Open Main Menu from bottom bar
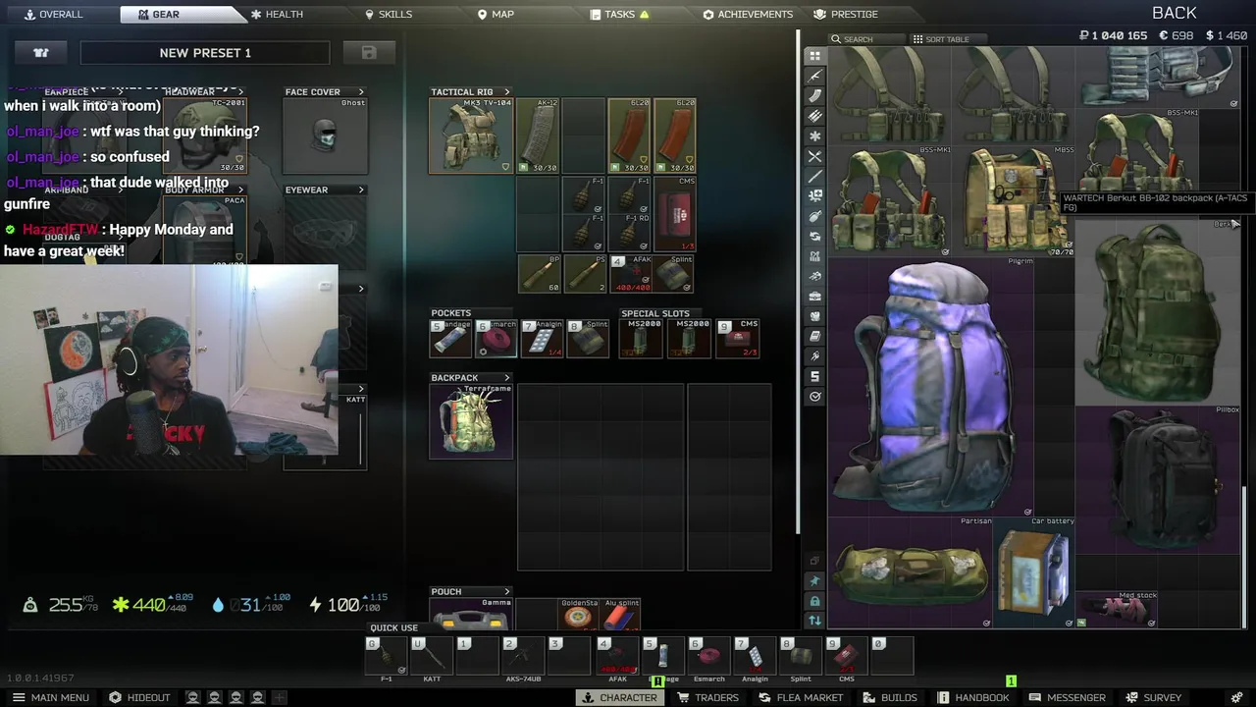The image size is (1256, 707). (50, 697)
